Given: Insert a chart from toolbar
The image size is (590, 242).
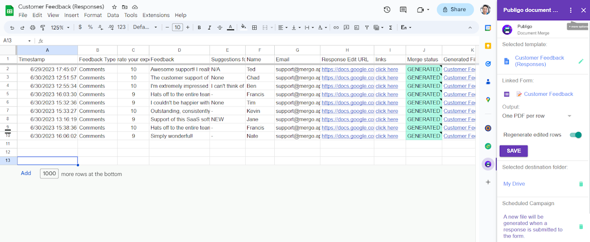Looking at the screenshot, I should [356, 28].
